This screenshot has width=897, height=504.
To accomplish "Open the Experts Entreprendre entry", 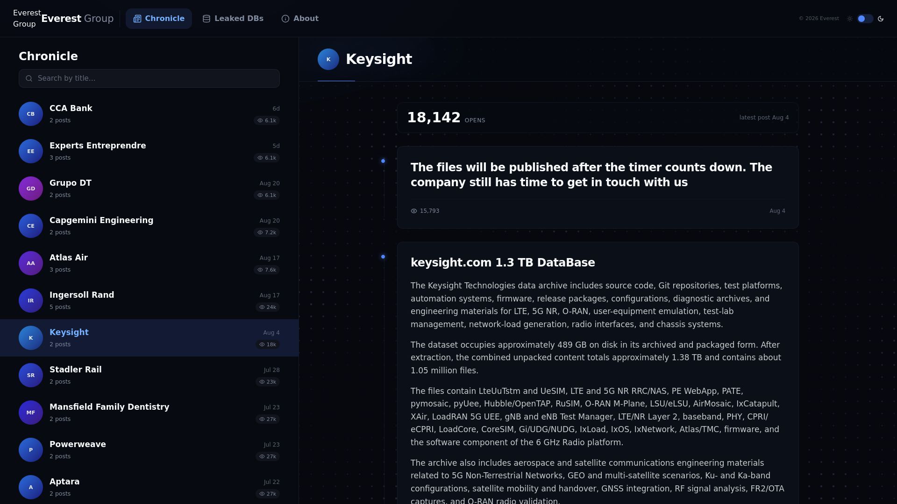I will (x=149, y=151).
